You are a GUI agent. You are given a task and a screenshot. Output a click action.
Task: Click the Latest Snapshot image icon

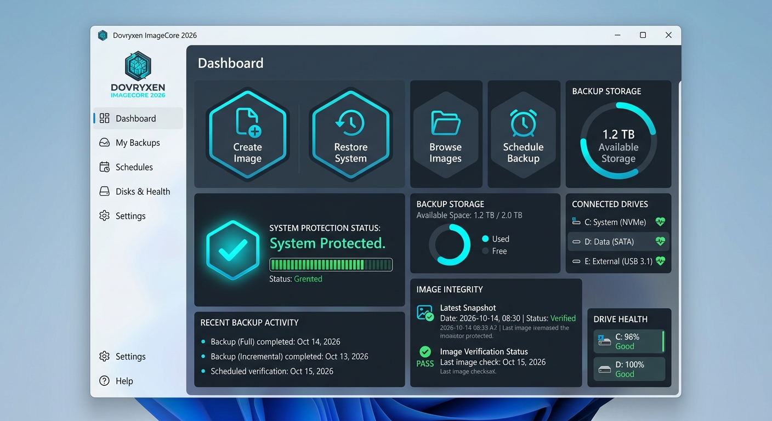click(425, 313)
